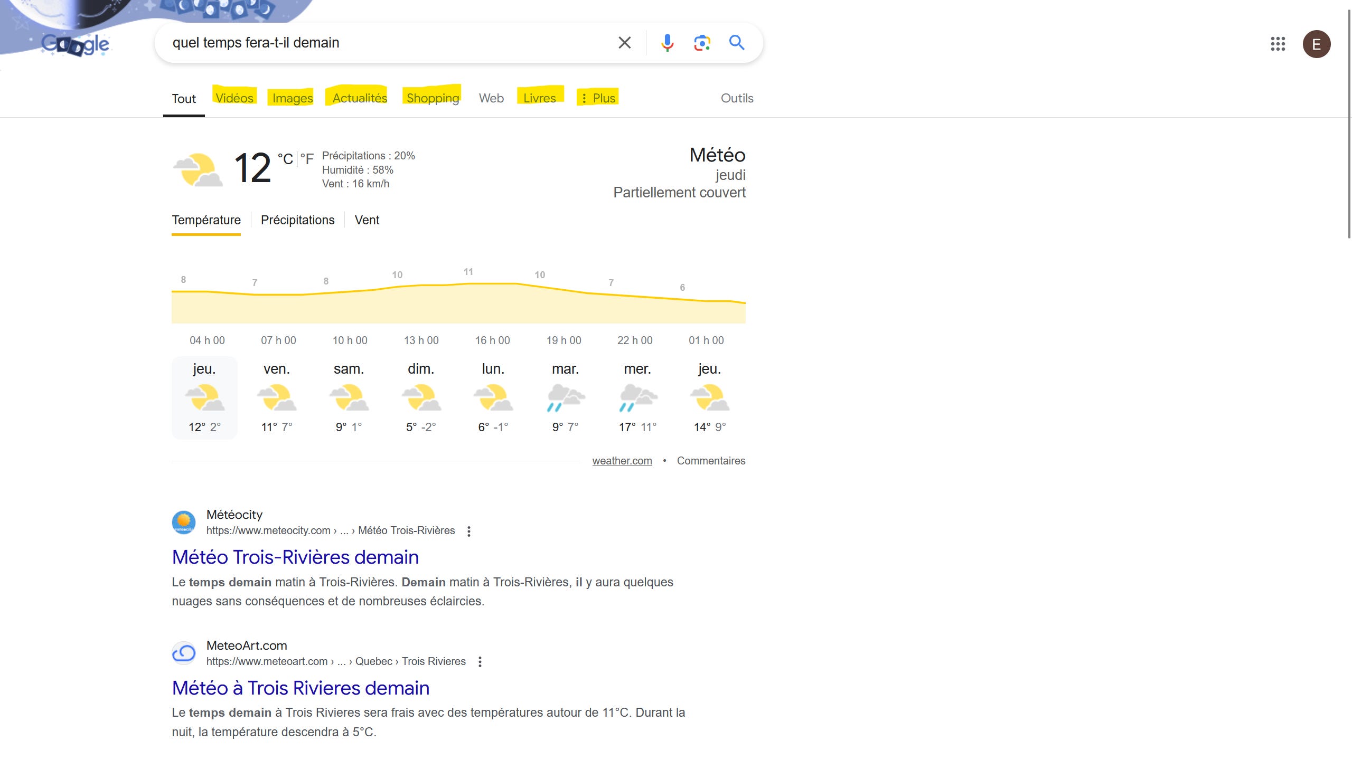Screen dimensions: 1352x760
Task: Open Outils search tools
Action: point(737,98)
